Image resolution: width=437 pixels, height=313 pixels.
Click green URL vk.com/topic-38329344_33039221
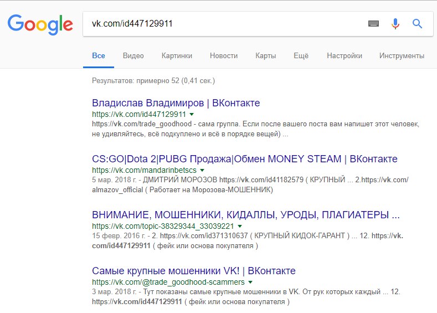coord(163,227)
